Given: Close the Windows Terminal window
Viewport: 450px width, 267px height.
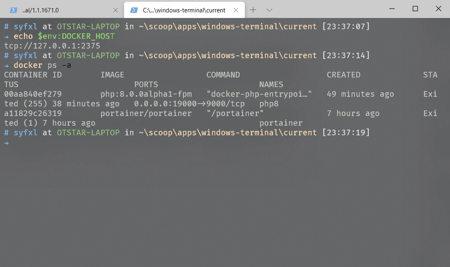Looking at the screenshot, I should click(438, 9).
